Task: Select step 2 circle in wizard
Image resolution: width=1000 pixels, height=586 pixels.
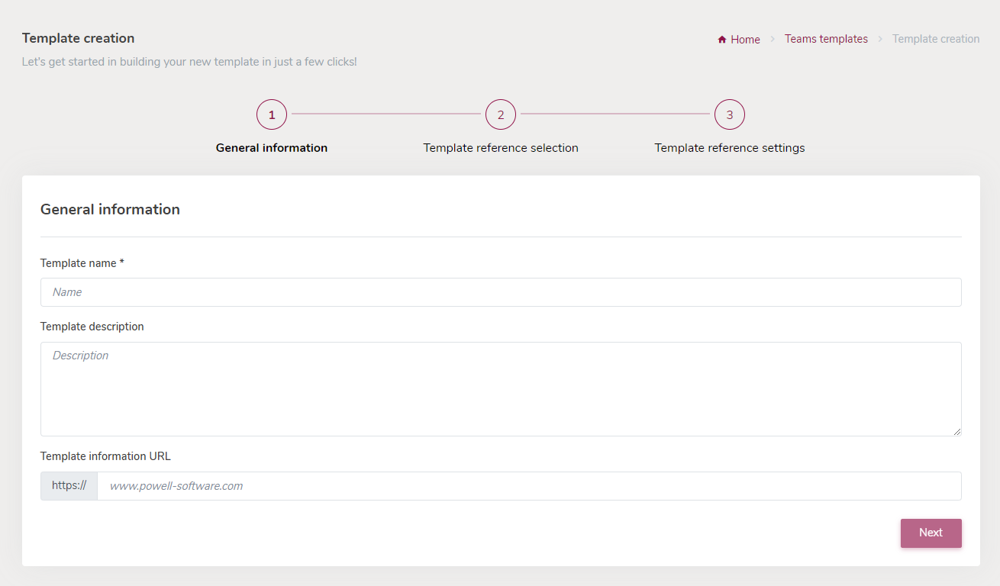Action: (x=501, y=114)
